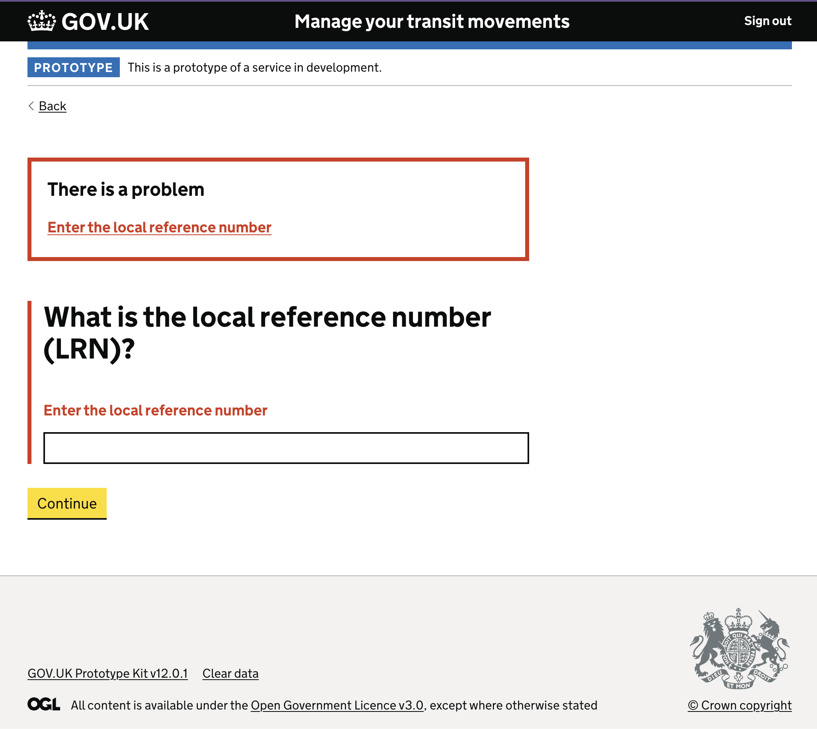Click the royal coat of arms crest
The image size is (817, 729).
click(739, 648)
